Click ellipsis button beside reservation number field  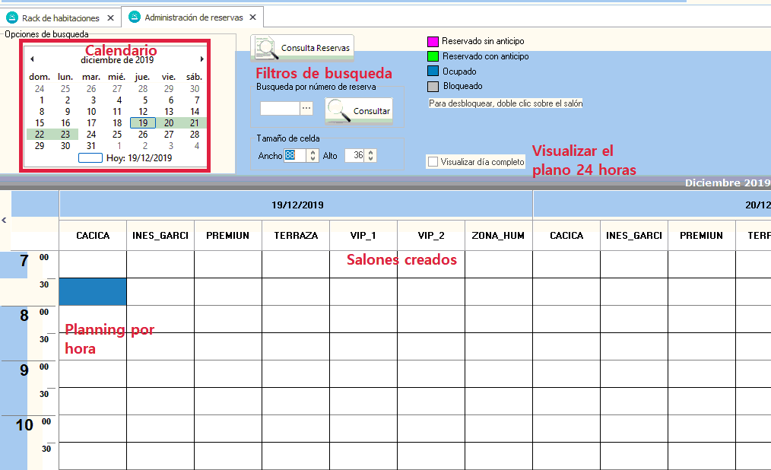[306, 109]
